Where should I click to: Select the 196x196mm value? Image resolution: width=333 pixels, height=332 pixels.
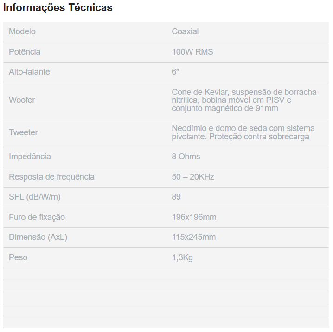(x=194, y=217)
